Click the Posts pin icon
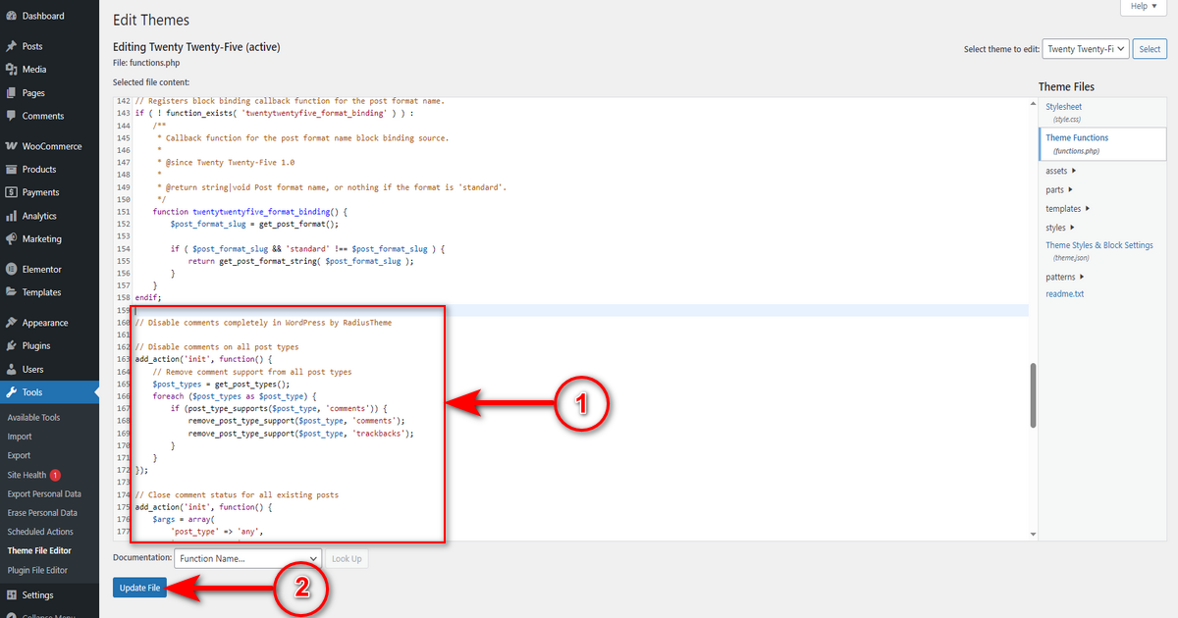 [x=11, y=46]
